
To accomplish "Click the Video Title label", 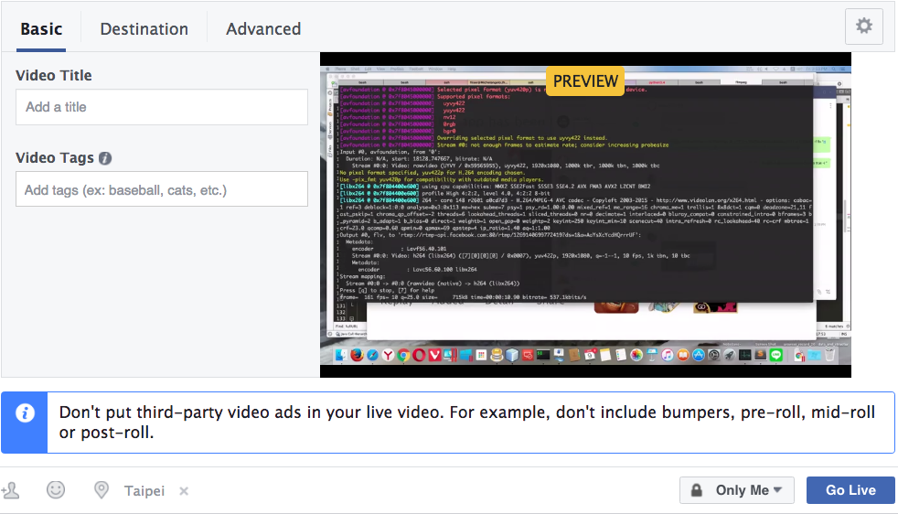I will [54, 76].
